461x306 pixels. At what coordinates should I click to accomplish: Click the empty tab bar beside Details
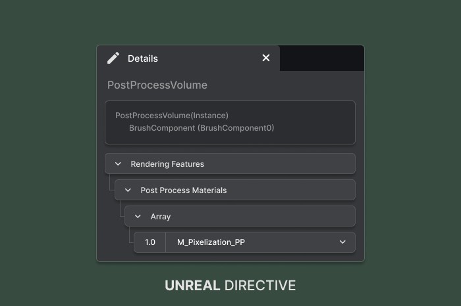click(x=321, y=58)
